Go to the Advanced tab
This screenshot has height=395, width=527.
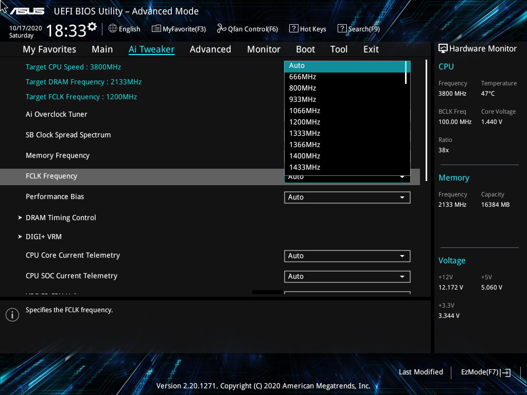click(210, 49)
